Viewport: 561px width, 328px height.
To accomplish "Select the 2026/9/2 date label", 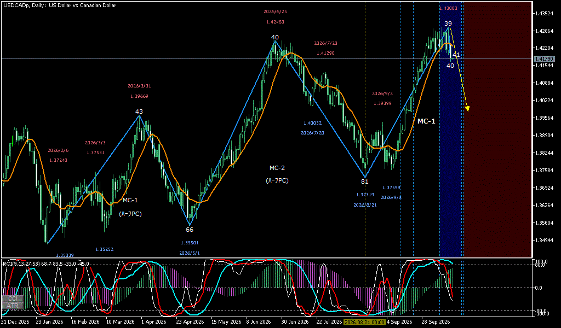I will point(382,93).
